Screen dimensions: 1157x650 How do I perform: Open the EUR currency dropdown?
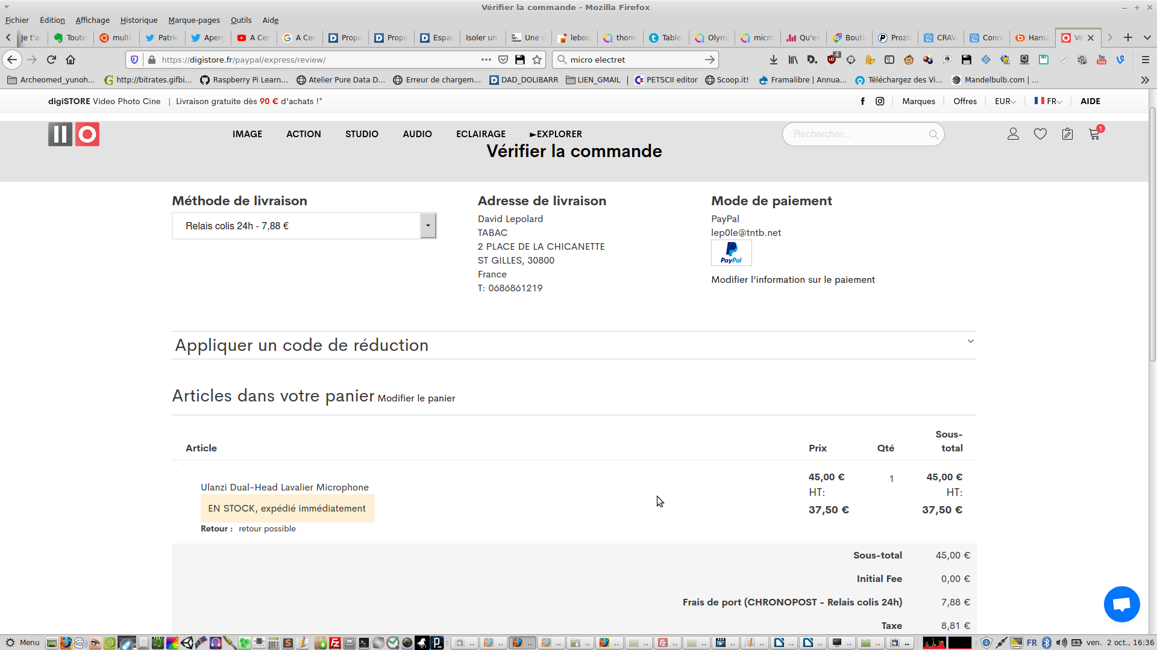[x=1005, y=101]
